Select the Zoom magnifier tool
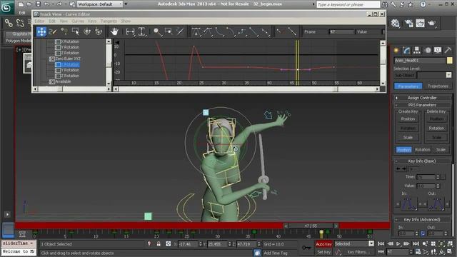457x257 pixels. pos(157,31)
